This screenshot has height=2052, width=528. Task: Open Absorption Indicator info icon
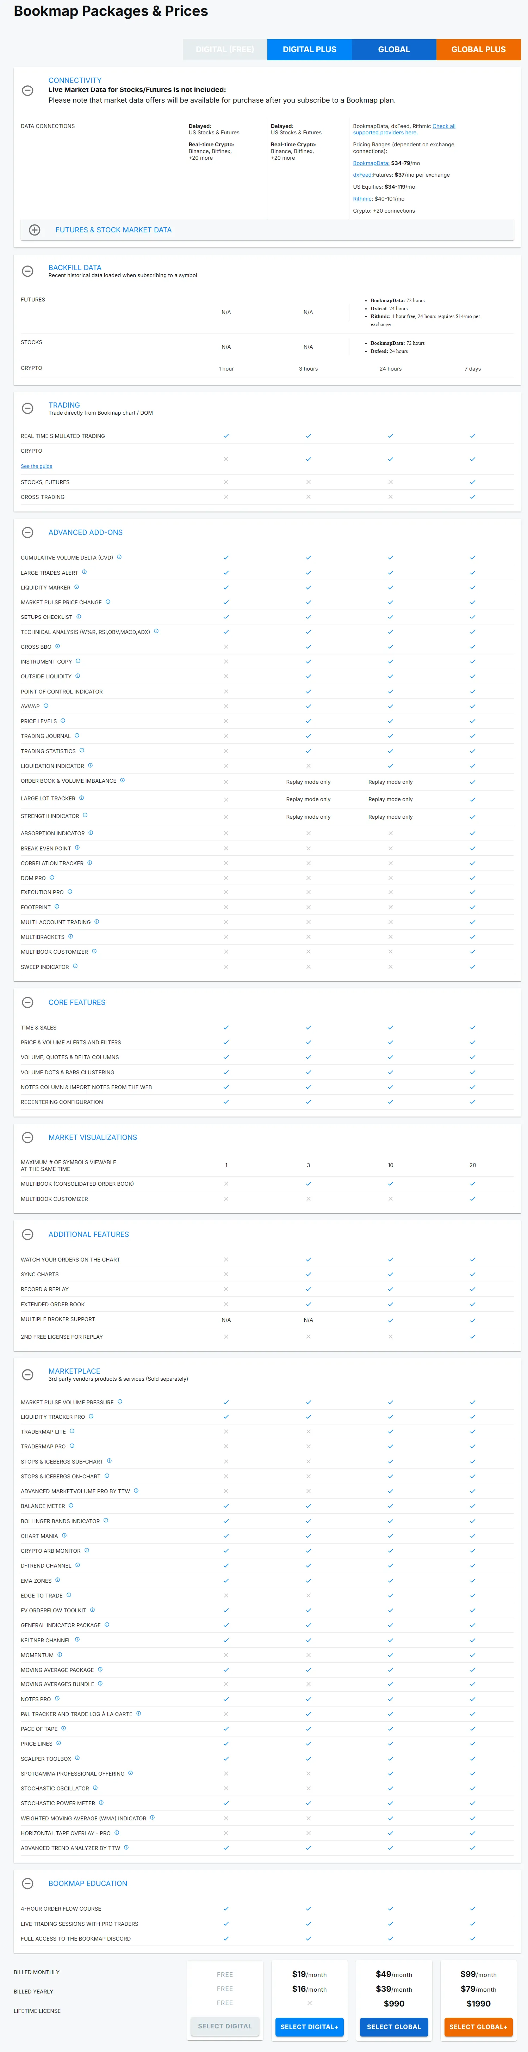(91, 832)
